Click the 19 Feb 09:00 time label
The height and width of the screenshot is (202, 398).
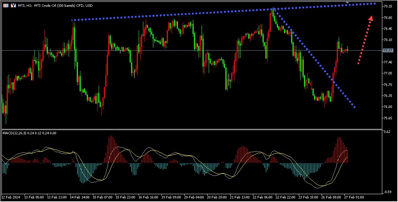point(171,197)
